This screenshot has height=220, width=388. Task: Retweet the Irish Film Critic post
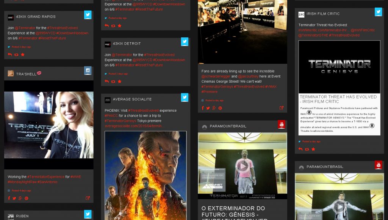tap(307, 149)
